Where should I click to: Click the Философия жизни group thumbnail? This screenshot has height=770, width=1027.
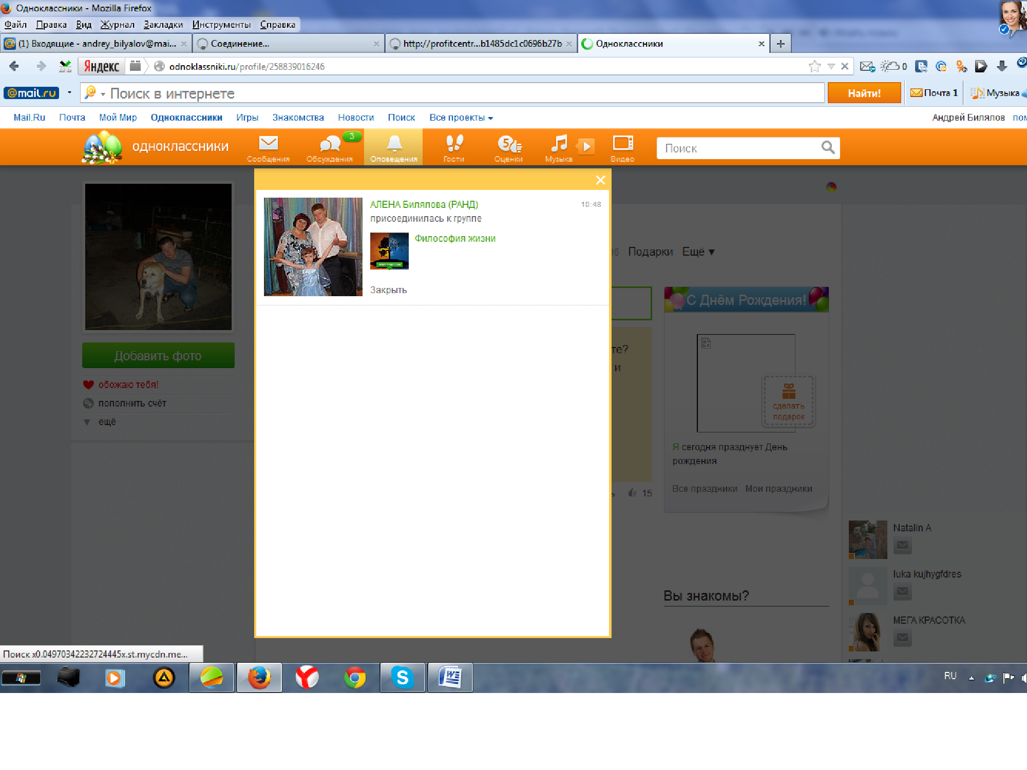pyautogui.click(x=389, y=251)
